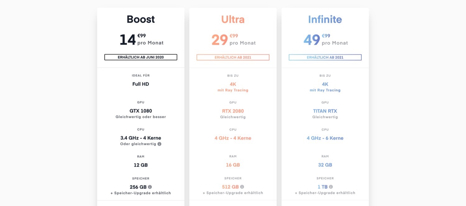This screenshot has width=466, height=206.
Task: Click the Boost price of 14 euros
Action: 128,40
